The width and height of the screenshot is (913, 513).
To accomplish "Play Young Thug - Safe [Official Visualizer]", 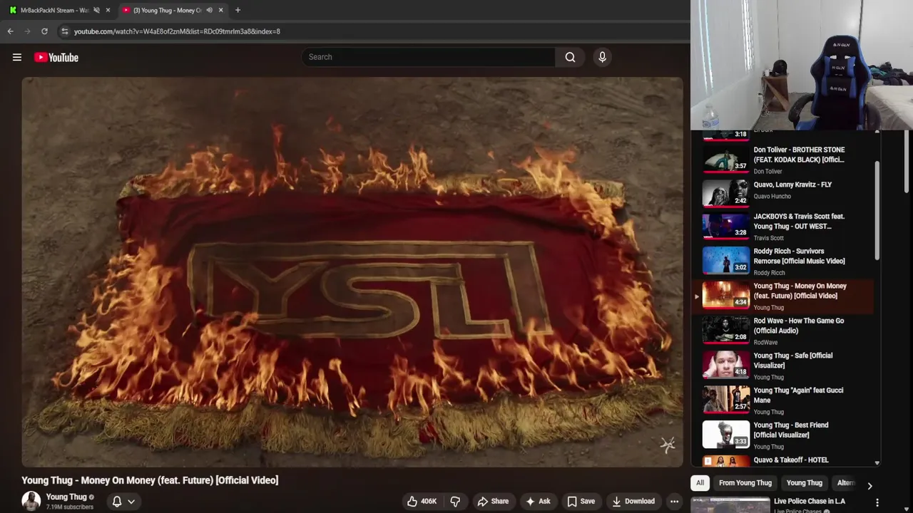I will point(785,366).
